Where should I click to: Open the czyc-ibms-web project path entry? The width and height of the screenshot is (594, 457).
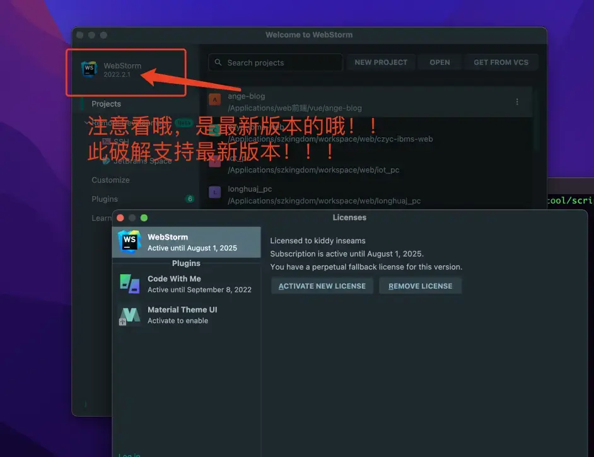pos(330,139)
